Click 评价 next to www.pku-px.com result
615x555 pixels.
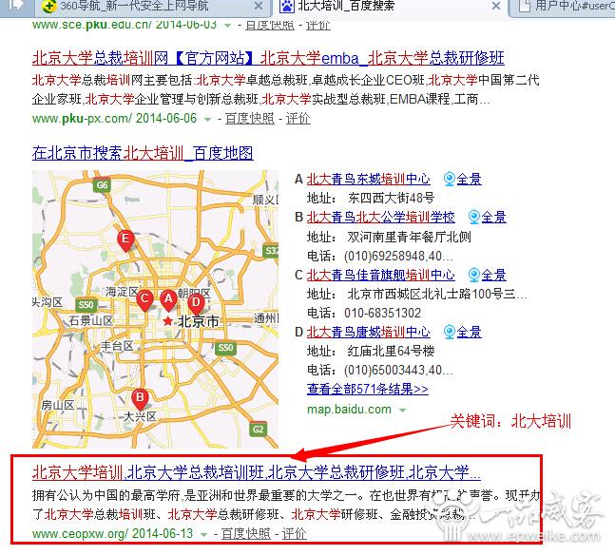298,119
